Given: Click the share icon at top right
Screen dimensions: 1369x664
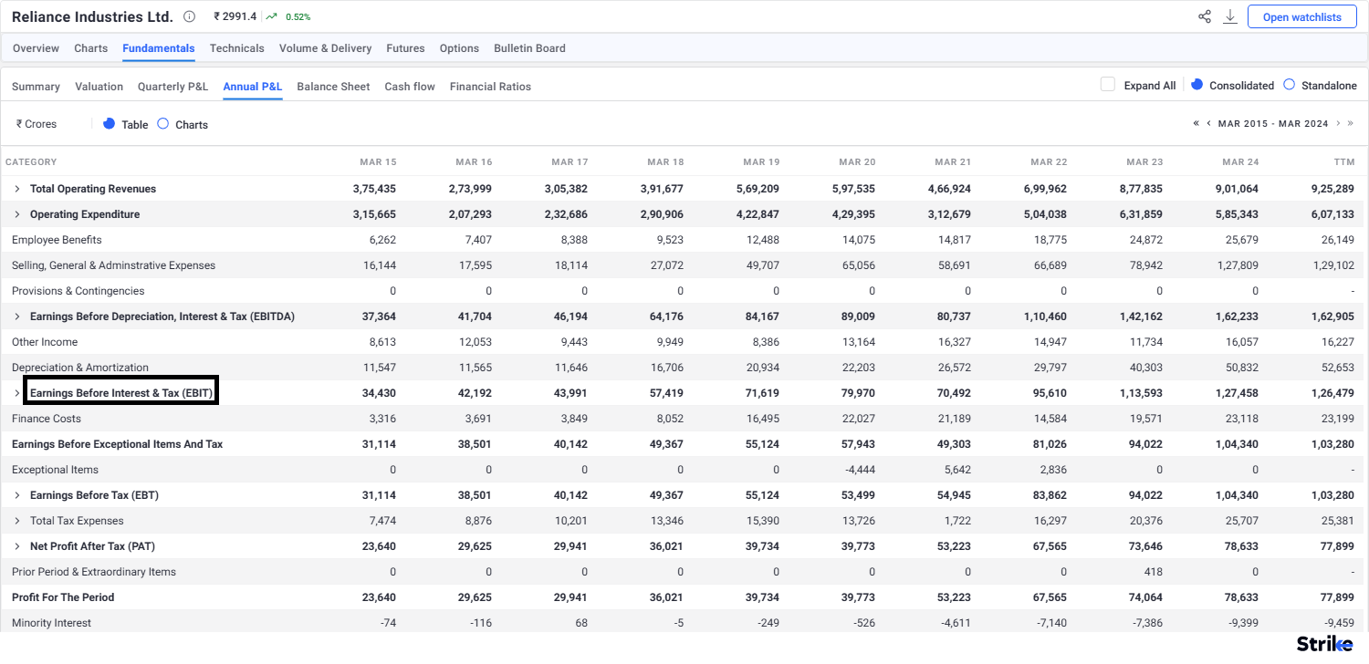Looking at the screenshot, I should point(1205,16).
